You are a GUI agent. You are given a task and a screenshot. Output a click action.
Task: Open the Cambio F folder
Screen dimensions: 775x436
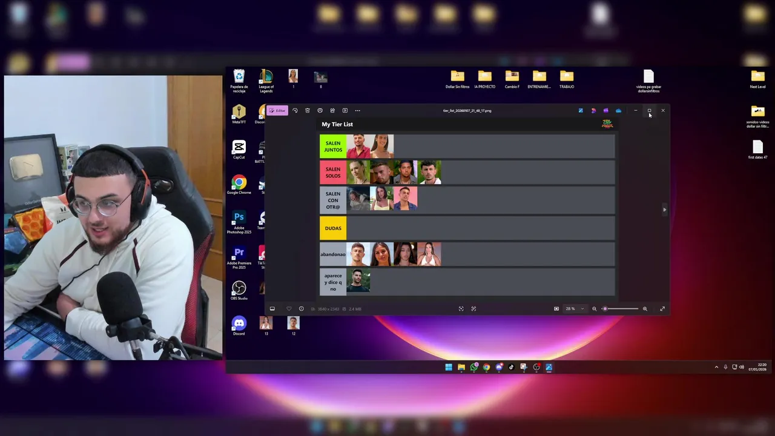[x=512, y=79]
